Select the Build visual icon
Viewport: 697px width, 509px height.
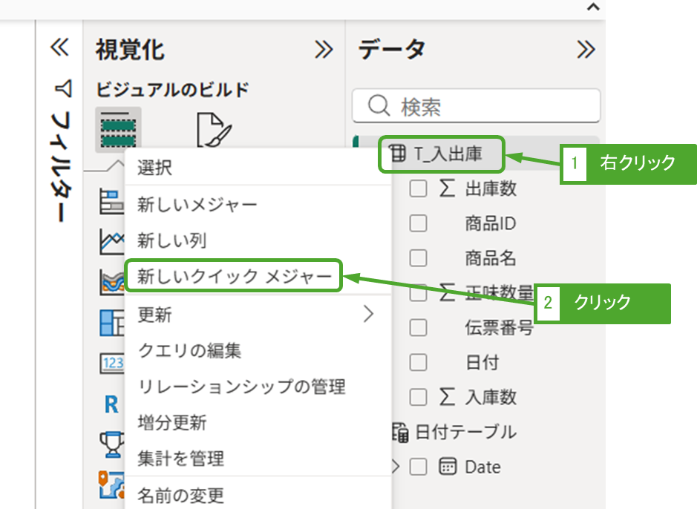[118, 128]
